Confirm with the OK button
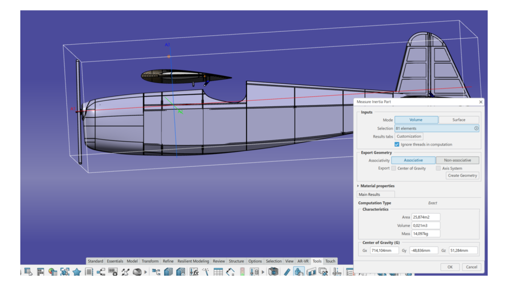This screenshot has width=508, height=286. click(x=450, y=267)
